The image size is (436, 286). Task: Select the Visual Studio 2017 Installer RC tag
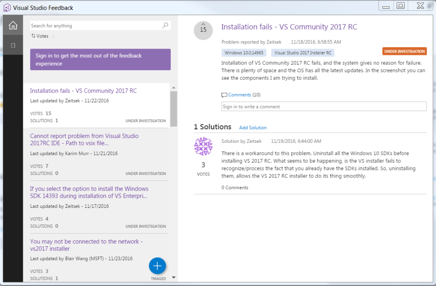302,53
